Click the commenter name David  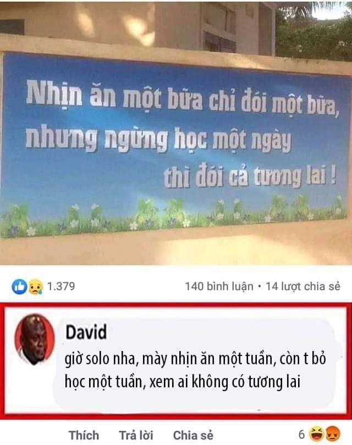[x=86, y=332]
